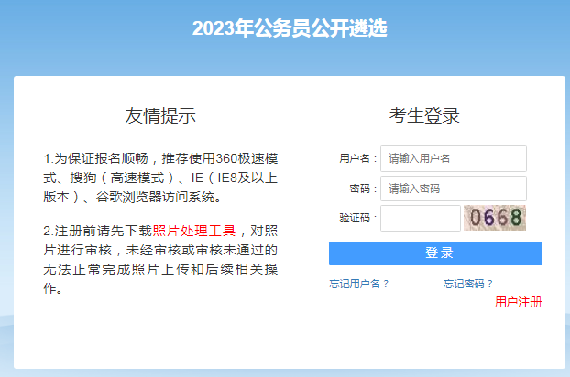Click the 2023年公务员公开遴选 page title
Image resolution: width=570 pixels, height=377 pixels.
tap(290, 28)
